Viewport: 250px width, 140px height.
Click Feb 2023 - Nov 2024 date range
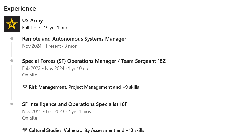tap(43, 68)
